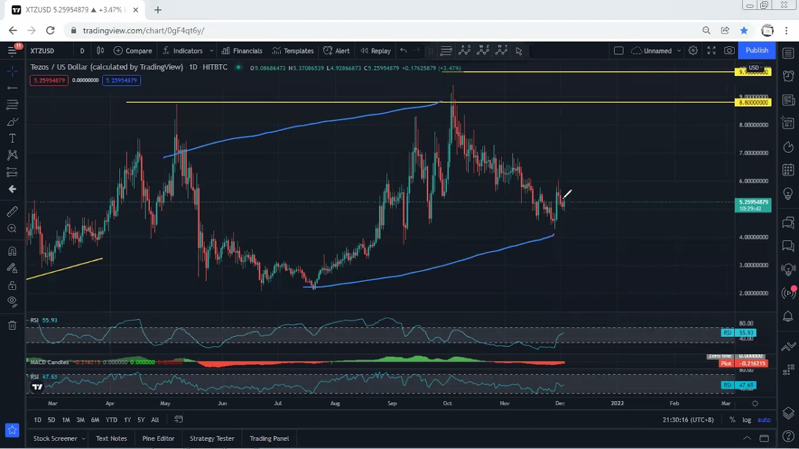The image size is (799, 449).
Task: Select horizontal line tool in favorites bar
Action: [446, 51]
